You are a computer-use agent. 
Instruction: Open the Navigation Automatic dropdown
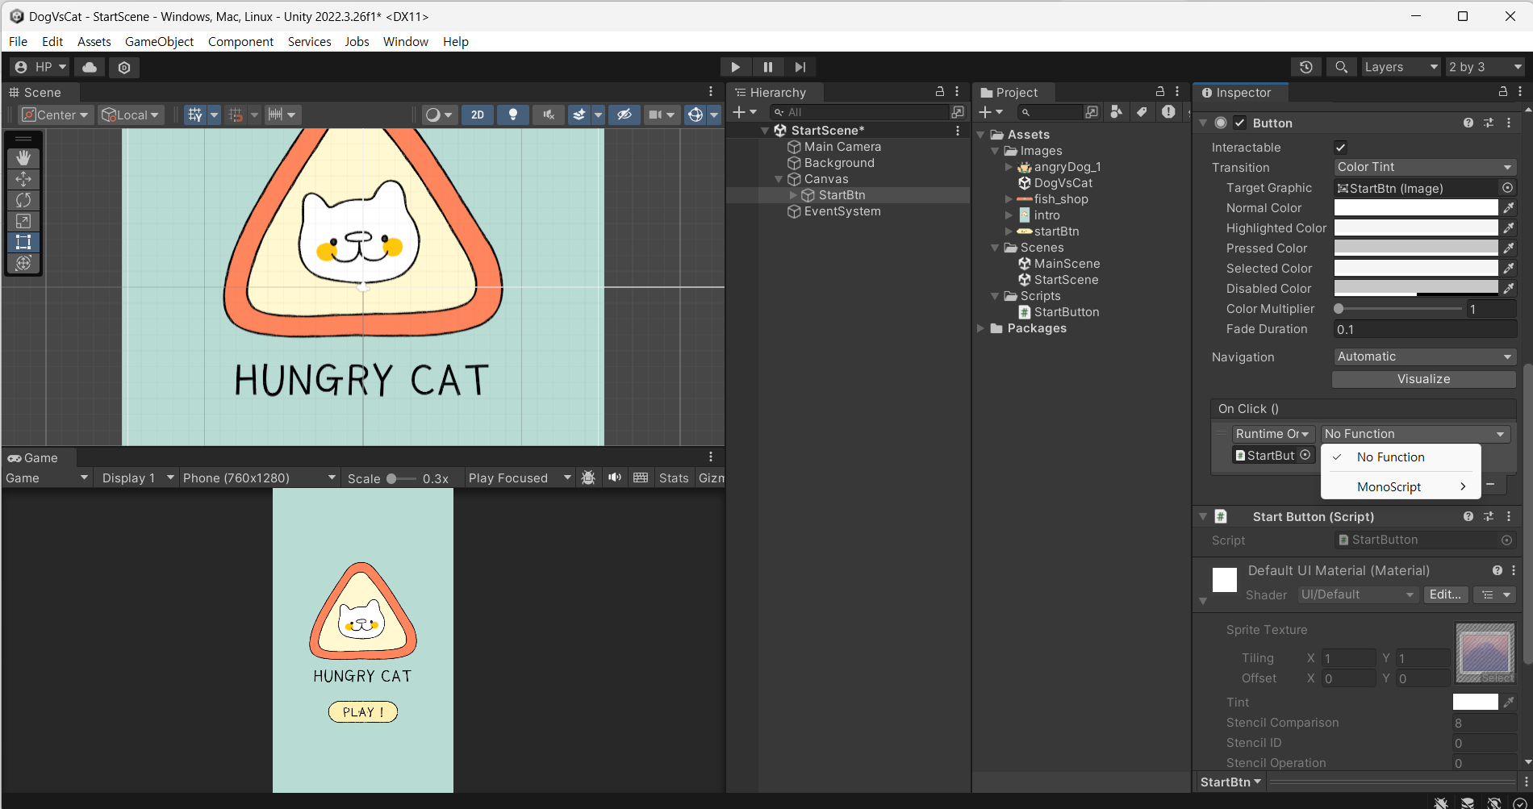coord(1424,357)
